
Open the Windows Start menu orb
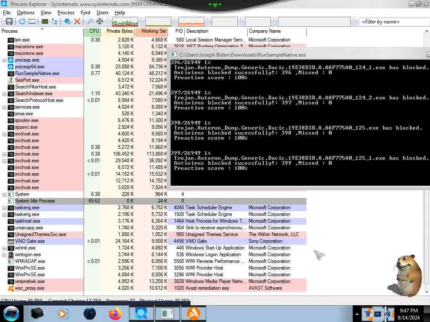11,314
